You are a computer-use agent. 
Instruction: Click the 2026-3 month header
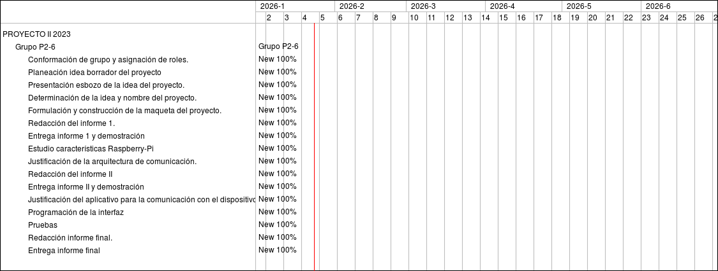coord(423,6)
